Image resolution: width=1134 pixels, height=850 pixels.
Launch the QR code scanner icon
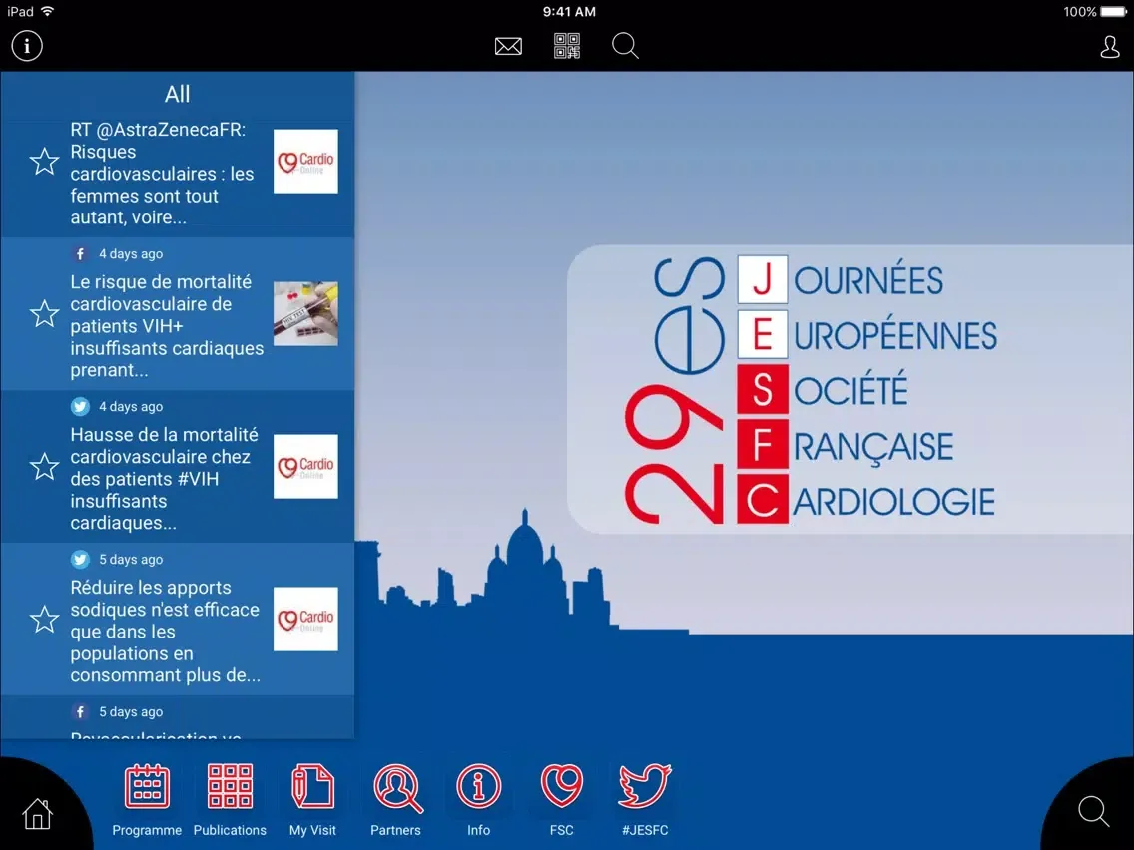[567, 46]
